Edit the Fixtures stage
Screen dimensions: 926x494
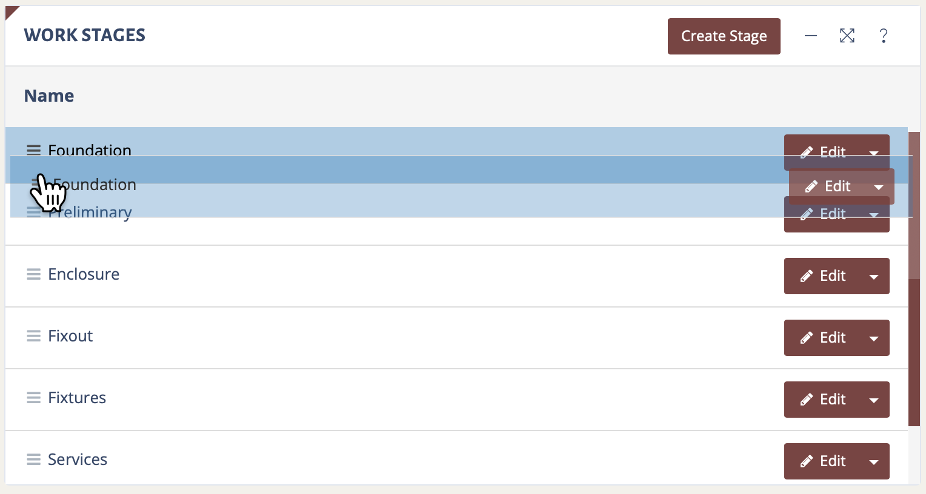coord(823,400)
